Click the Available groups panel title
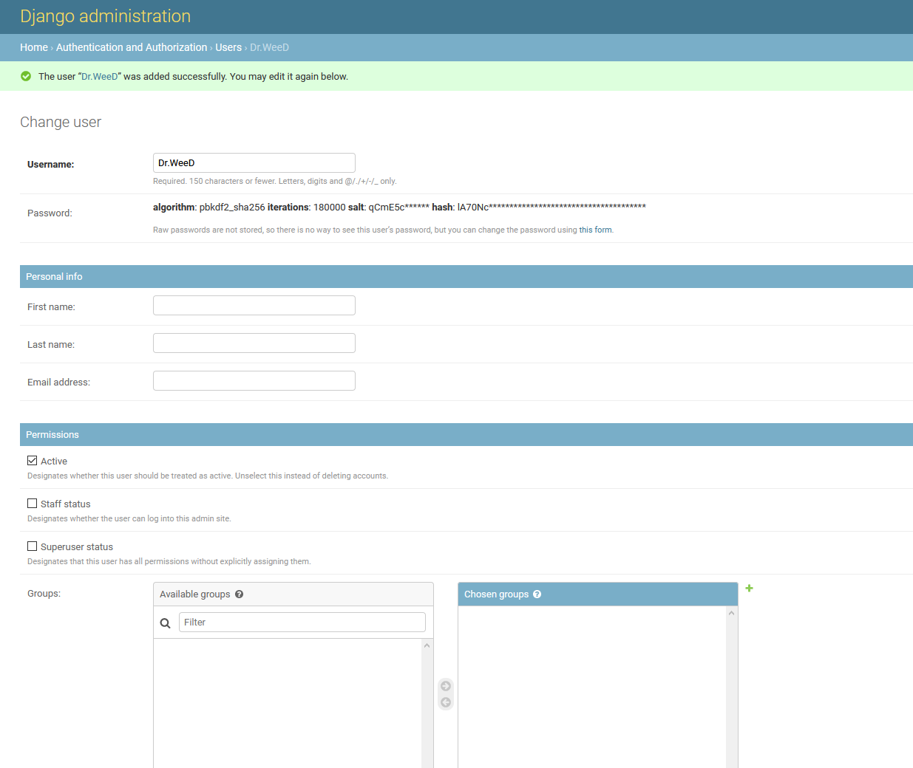The height and width of the screenshot is (768, 913). click(195, 594)
